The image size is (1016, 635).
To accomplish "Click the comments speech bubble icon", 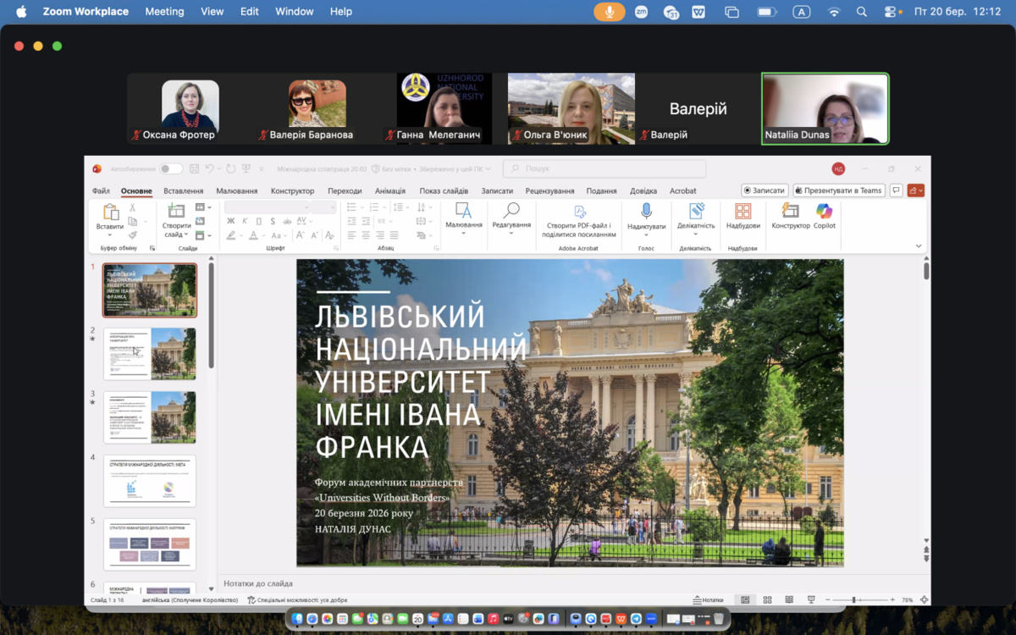I will click(x=896, y=190).
